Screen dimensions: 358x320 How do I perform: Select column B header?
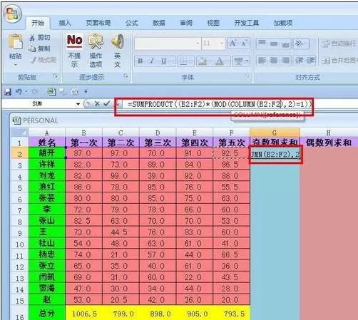[83, 133]
